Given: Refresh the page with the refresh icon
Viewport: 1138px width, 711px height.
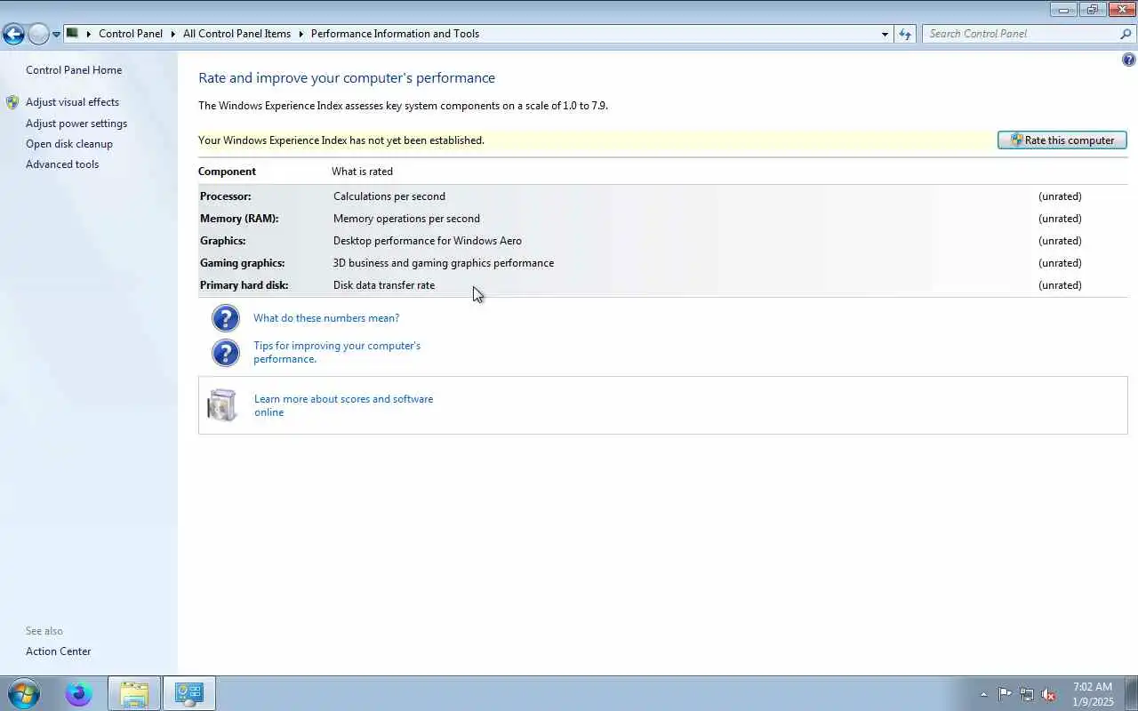Looking at the screenshot, I should [x=905, y=34].
